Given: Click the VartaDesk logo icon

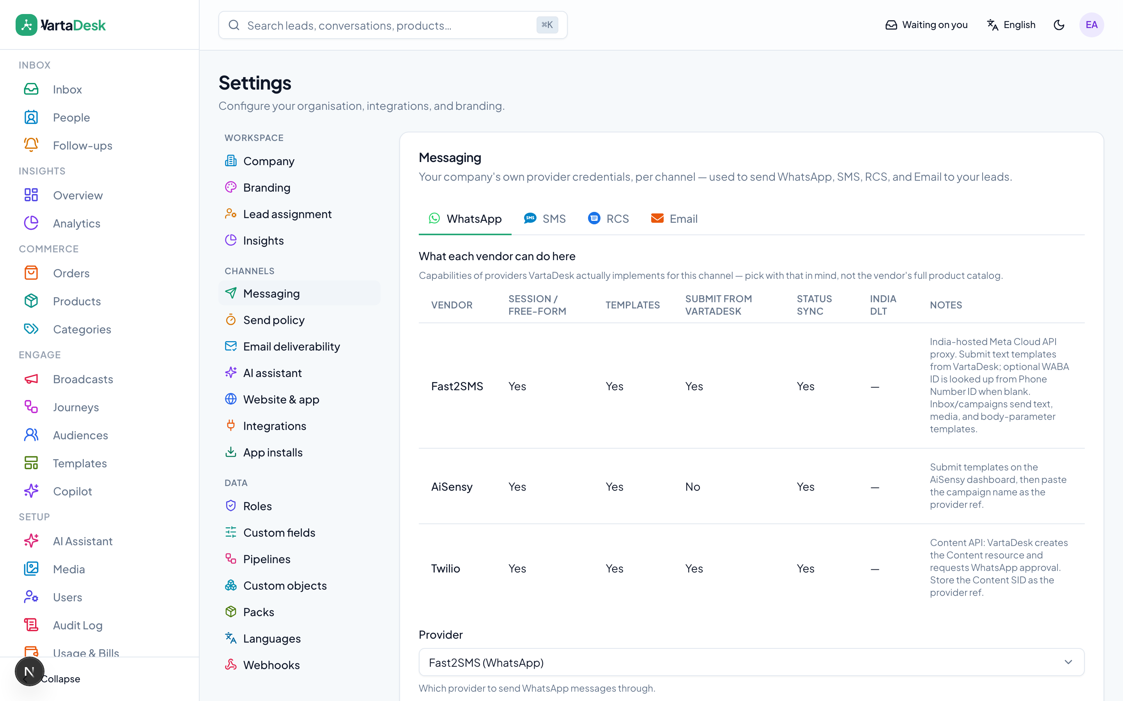Looking at the screenshot, I should (27, 25).
